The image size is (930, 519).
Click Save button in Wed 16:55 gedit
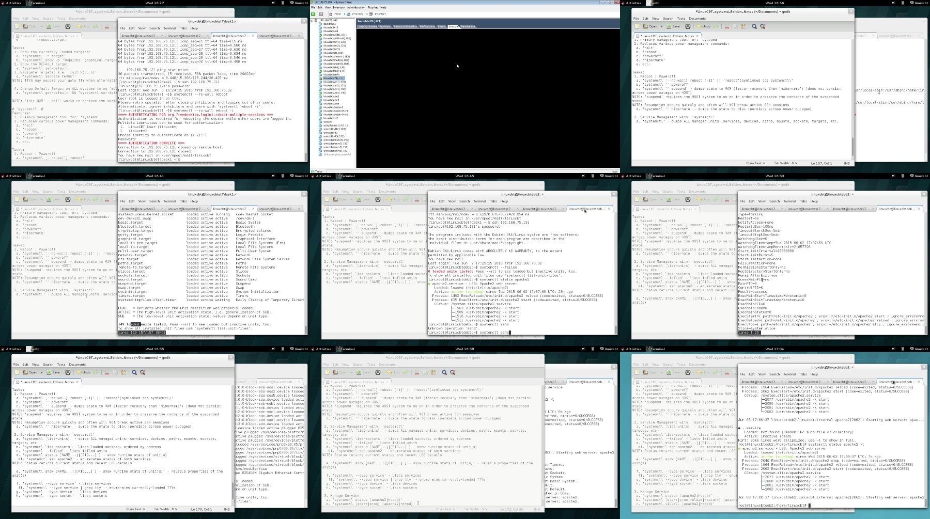point(53,372)
